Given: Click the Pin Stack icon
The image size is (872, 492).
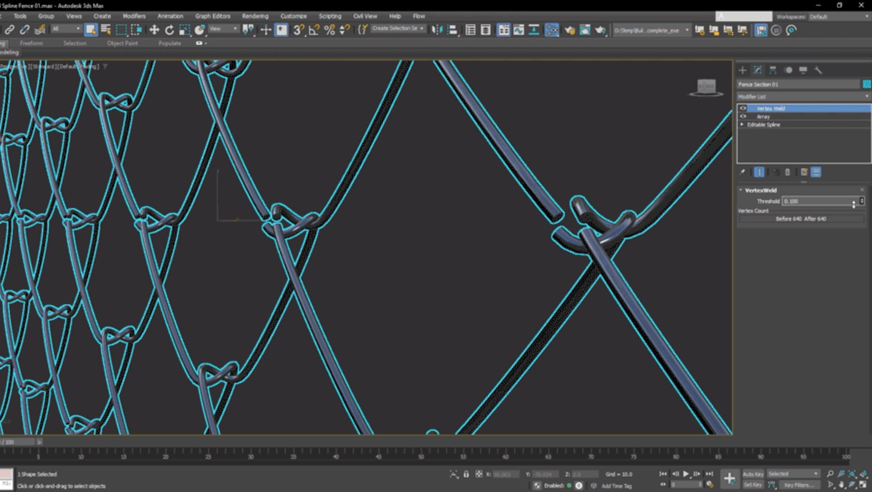Looking at the screenshot, I should pos(742,172).
